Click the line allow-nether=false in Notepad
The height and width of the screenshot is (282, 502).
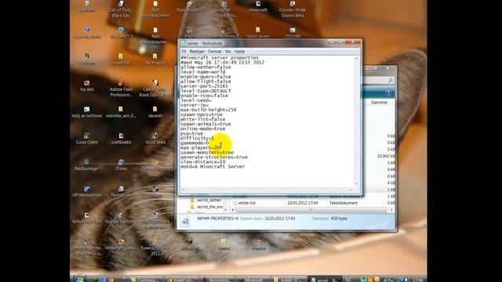(206, 67)
